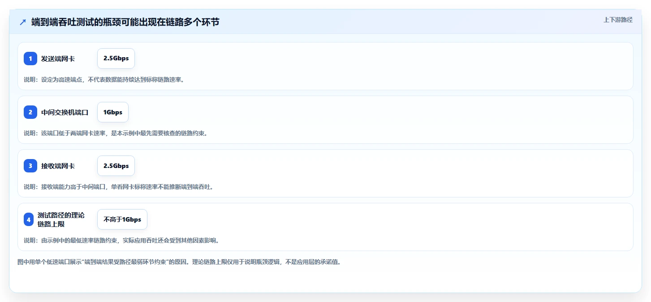Click the 1Gbps chip for 中间交换机端口
The width and height of the screenshot is (651, 302).
point(113,112)
